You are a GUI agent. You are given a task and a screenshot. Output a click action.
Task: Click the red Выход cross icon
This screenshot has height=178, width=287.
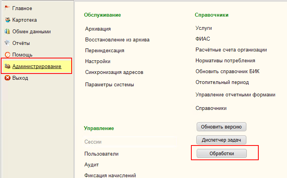[x=7, y=78]
